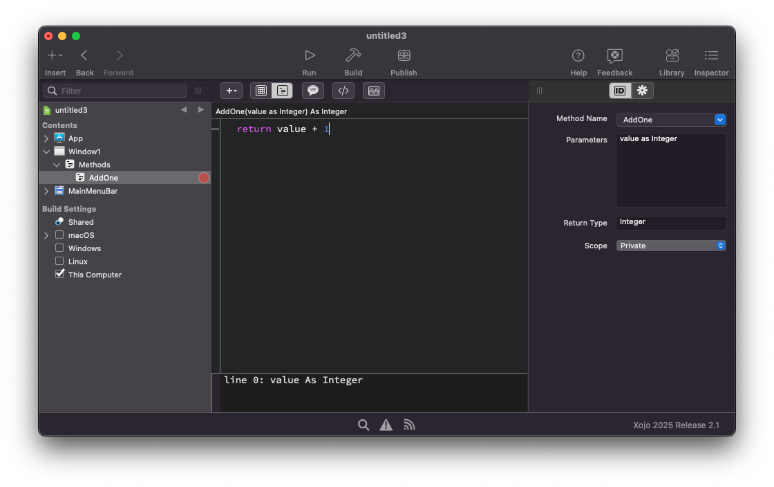Enable the Windows build target checkbox
774x487 pixels.
(x=59, y=248)
